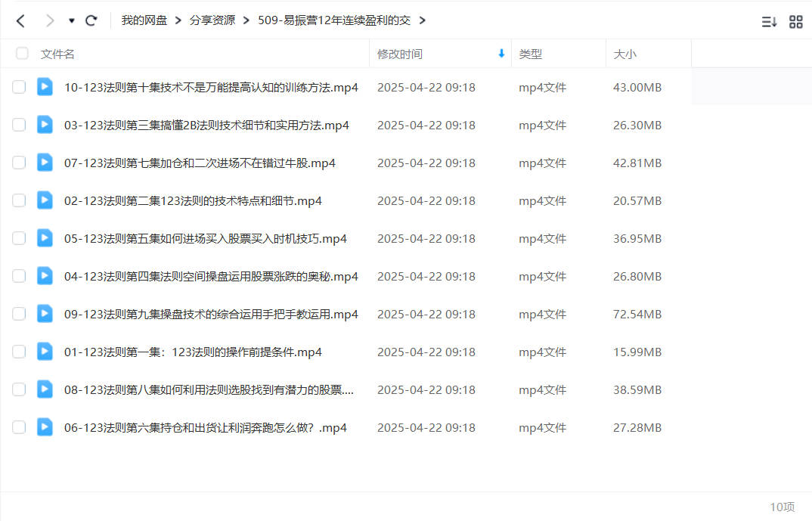Check the box for 10-123法则第十集 file

tap(19, 87)
